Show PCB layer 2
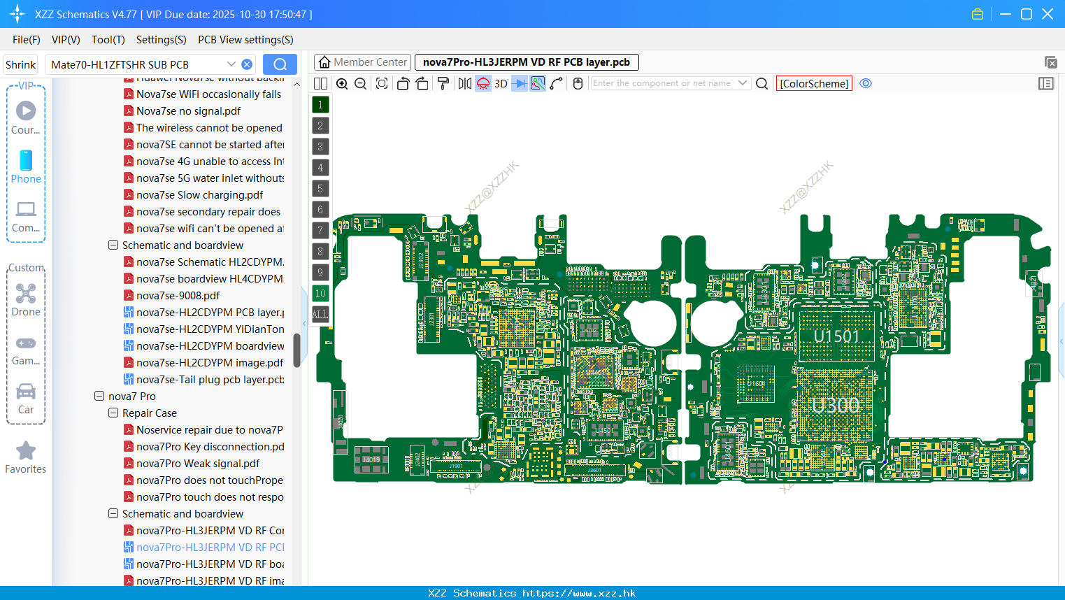The image size is (1065, 600). click(320, 126)
